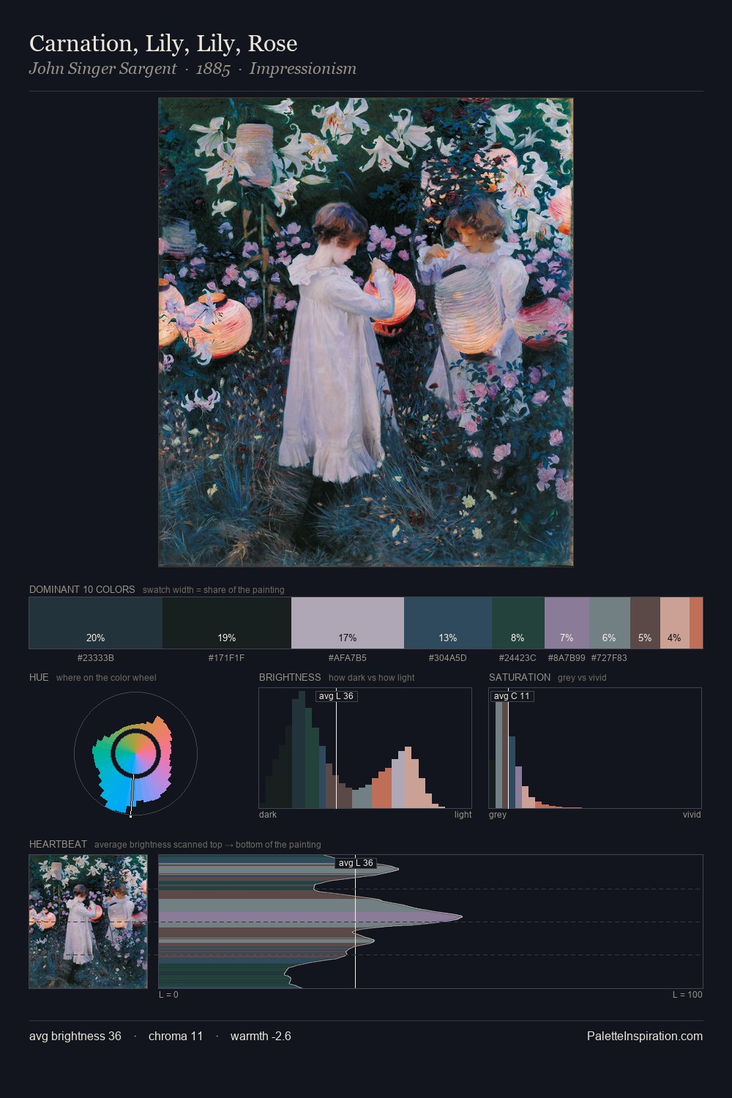Click the "DOMINANT 10 COLORS" heading
This screenshot has height=1098, width=732.
[82, 589]
